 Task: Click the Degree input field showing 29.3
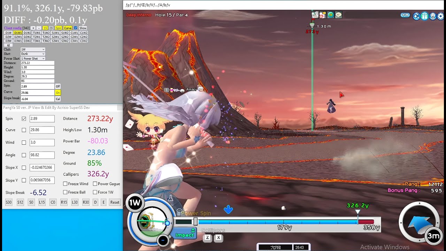tap(38, 76)
